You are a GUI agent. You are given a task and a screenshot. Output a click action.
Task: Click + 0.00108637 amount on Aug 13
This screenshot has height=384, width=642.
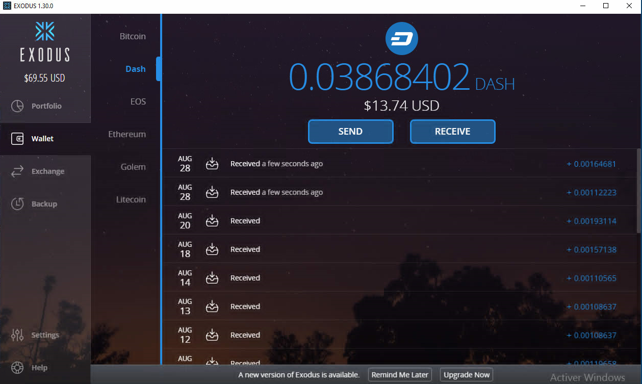[x=592, y=307]
